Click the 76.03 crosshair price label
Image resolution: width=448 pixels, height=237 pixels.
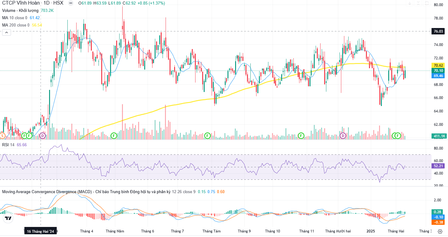(x=438, y=31)
